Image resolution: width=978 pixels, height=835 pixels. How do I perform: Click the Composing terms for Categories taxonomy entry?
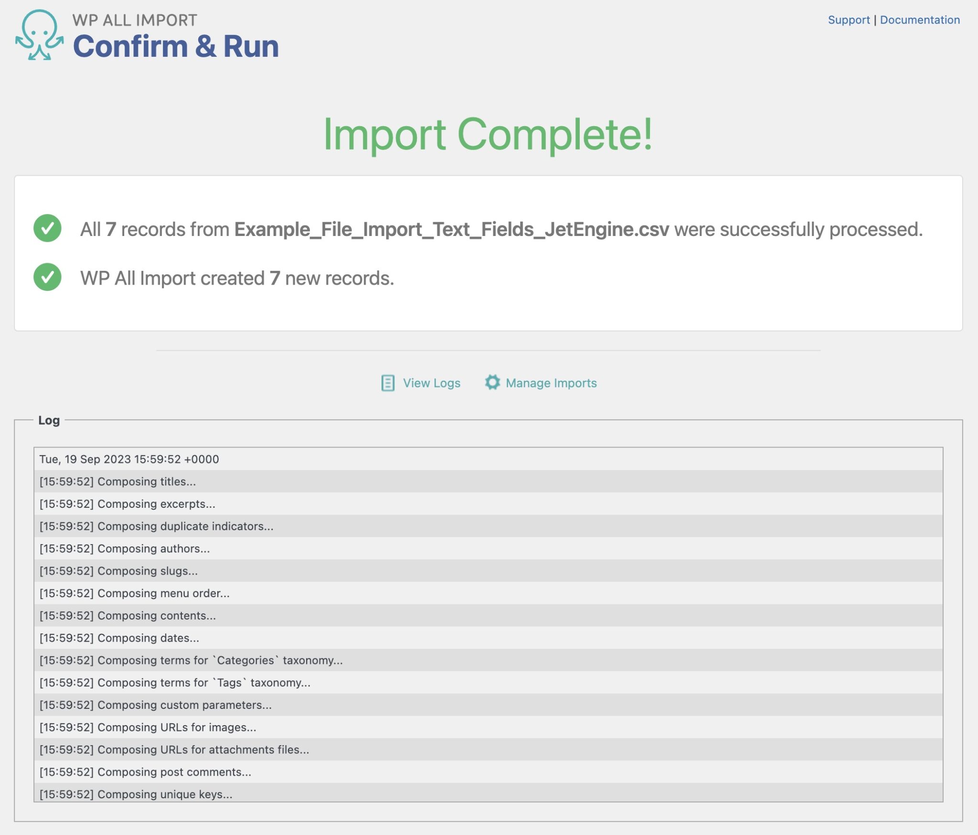pyautogui.click(x=190, y=661)
